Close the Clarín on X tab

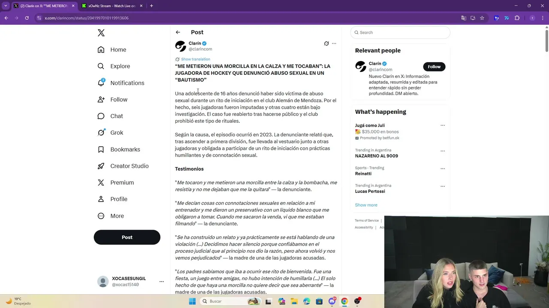pyautogui.click(x=73, y=6)
